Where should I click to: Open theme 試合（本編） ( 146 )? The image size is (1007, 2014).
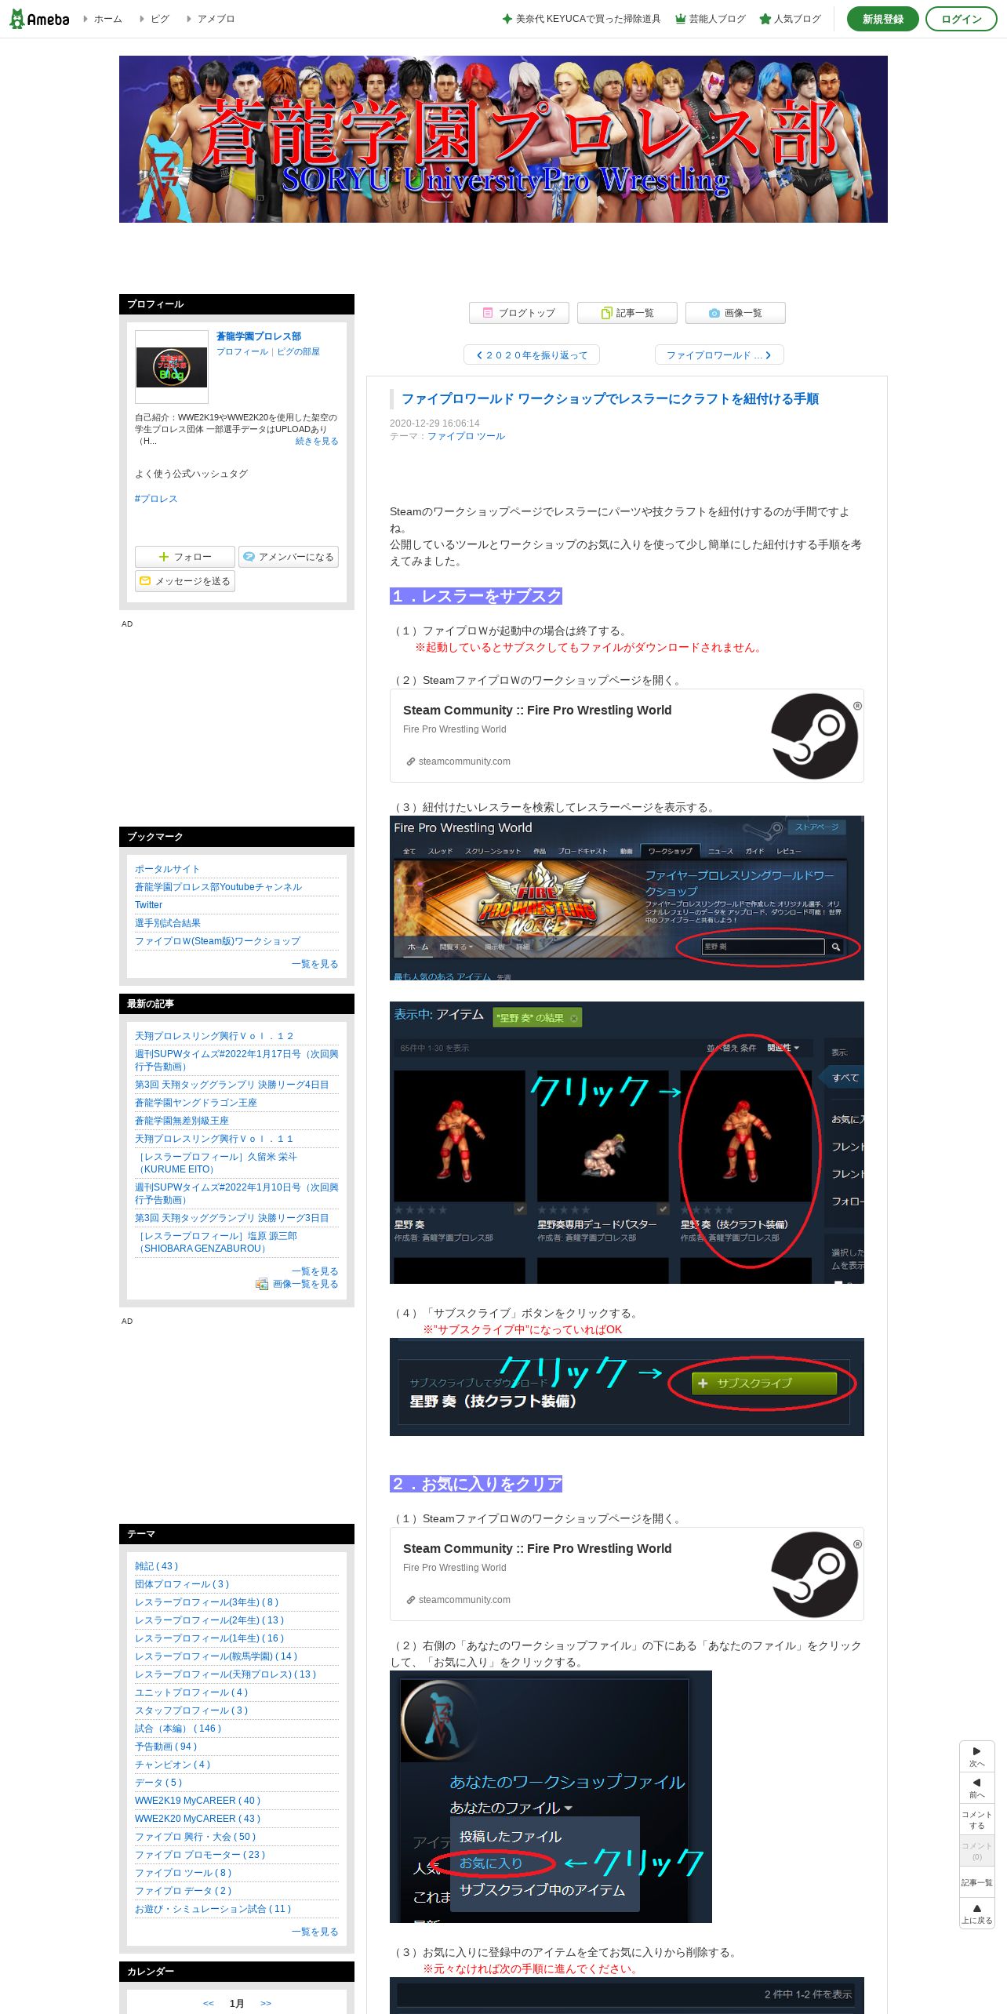178,1729
